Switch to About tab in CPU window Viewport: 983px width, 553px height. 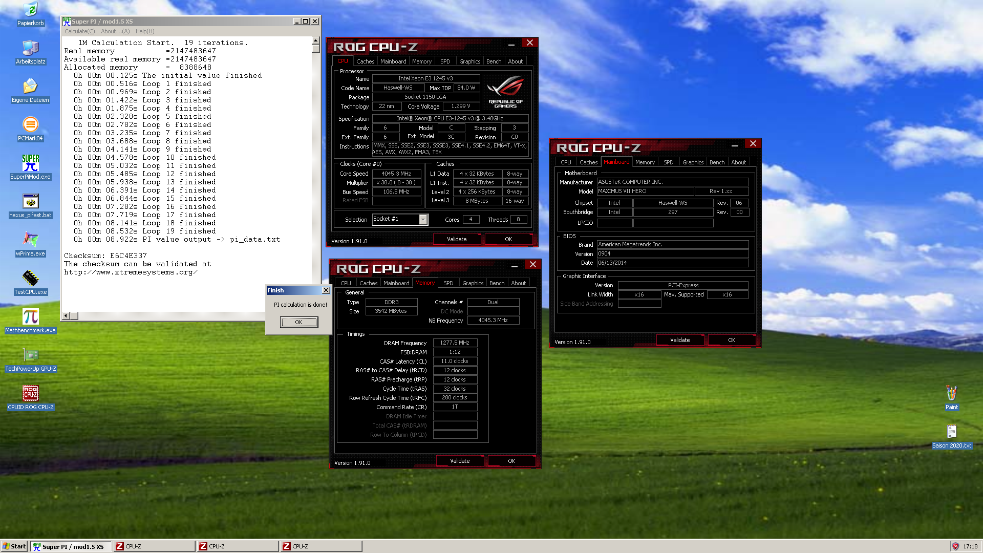pyautogui.click(x=516, y=61)
